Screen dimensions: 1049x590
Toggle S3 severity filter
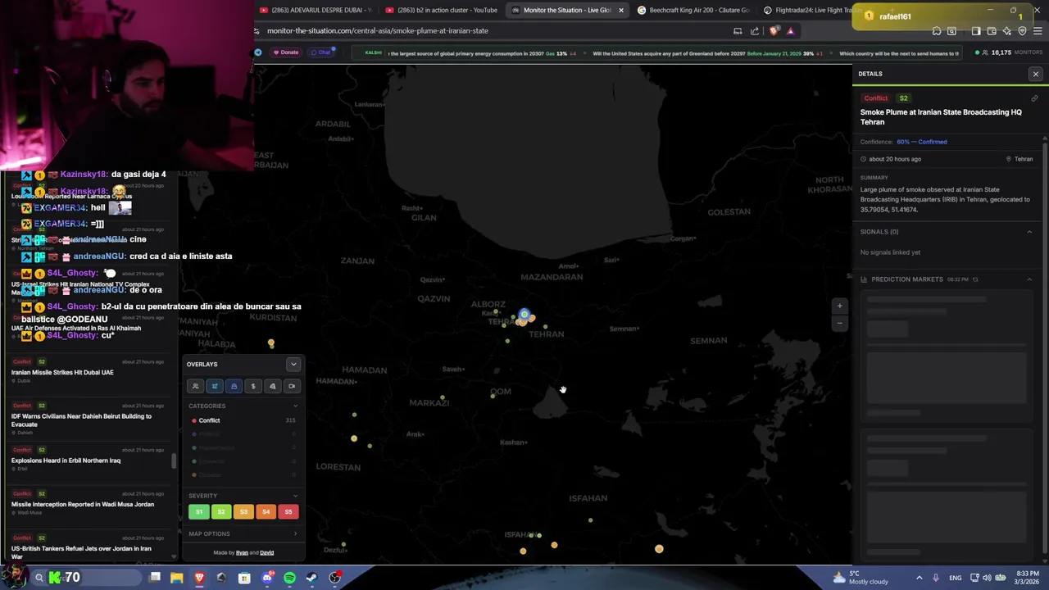pyautogui.click(x=243, y=511)
